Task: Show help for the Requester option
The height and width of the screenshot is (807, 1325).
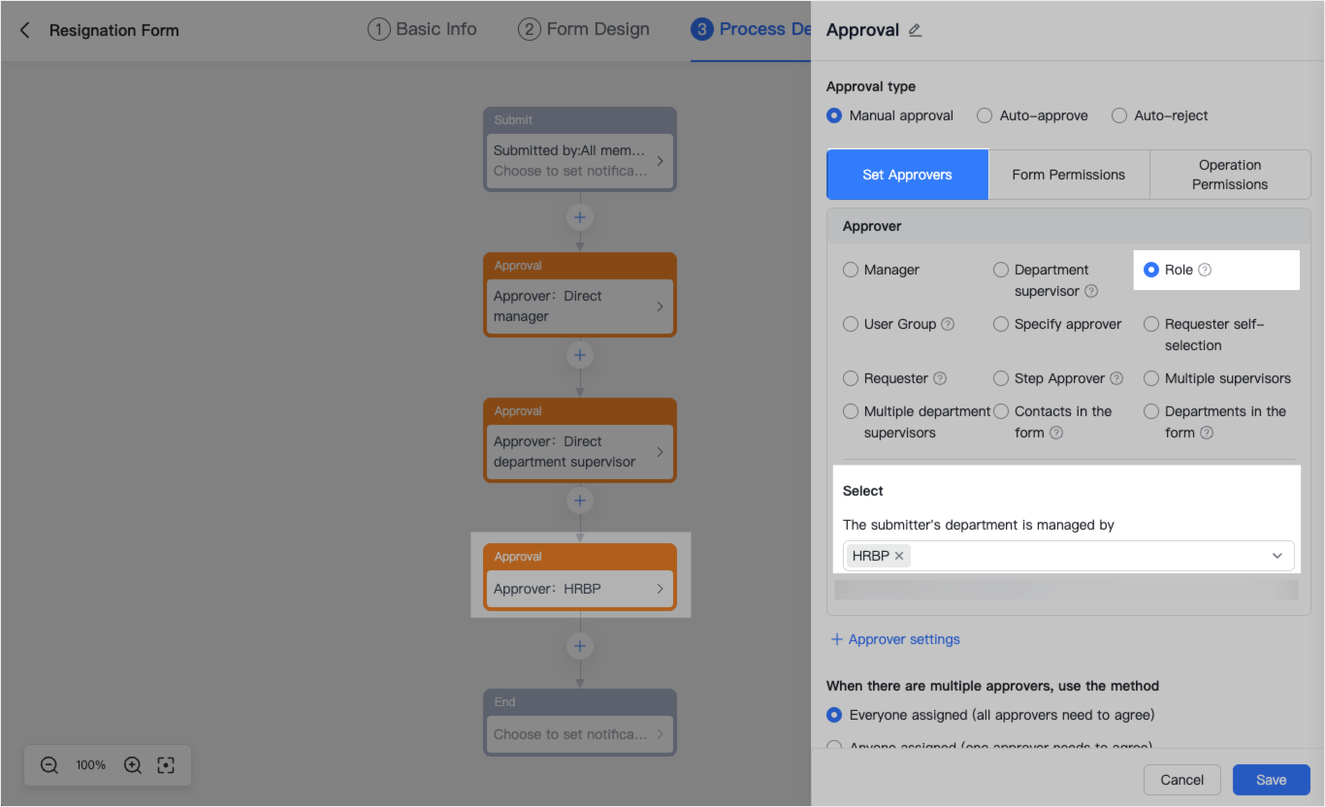Action: (x=940, y=378)
